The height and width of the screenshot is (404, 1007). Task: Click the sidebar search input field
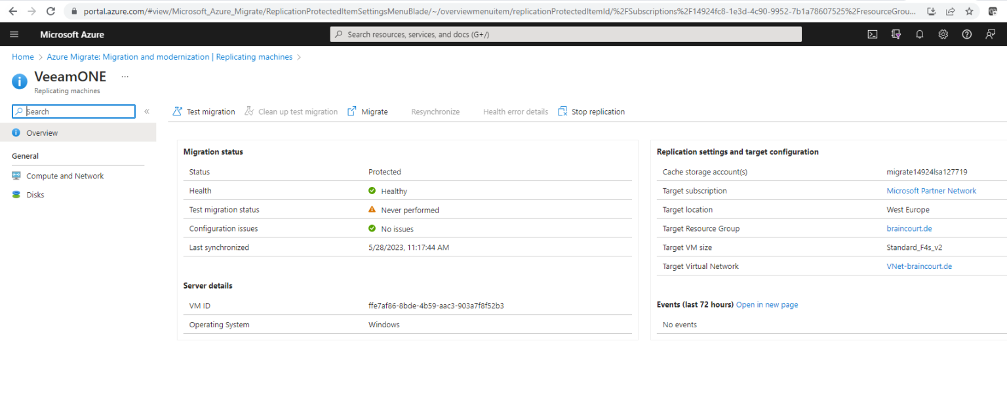pyautogui.click(x=72, y=111)
